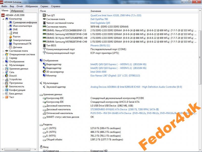Click the DirectX icon in sidebar tree
The image size is (202, 152).
point(7,76)
